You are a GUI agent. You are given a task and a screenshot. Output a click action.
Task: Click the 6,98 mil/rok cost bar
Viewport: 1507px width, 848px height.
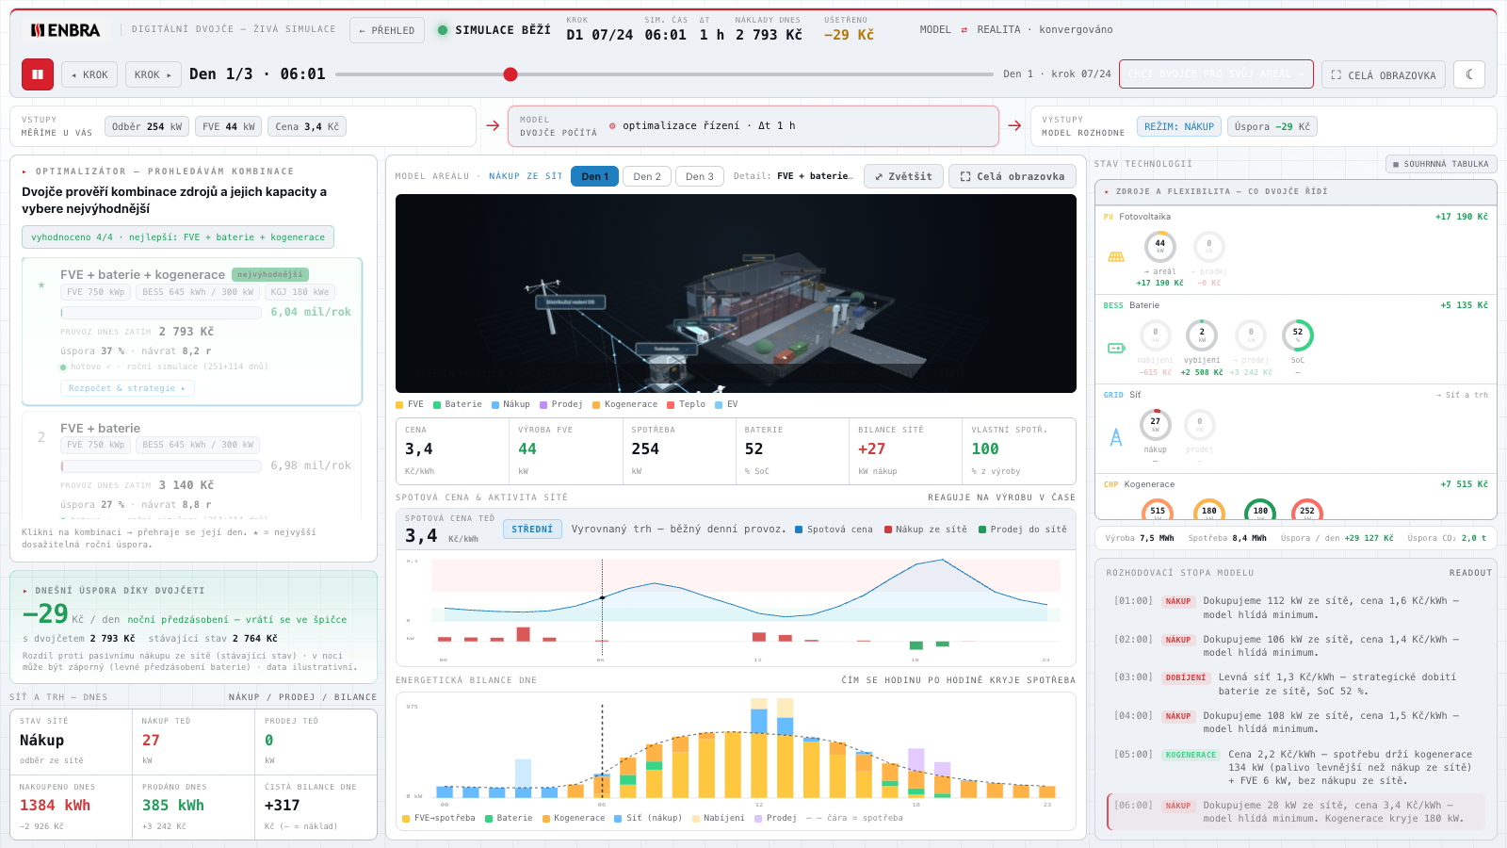pos(161,465)
